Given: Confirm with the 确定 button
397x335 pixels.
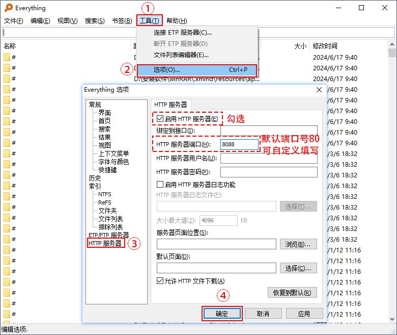Looking at the screenshot, I should (222, 314).
